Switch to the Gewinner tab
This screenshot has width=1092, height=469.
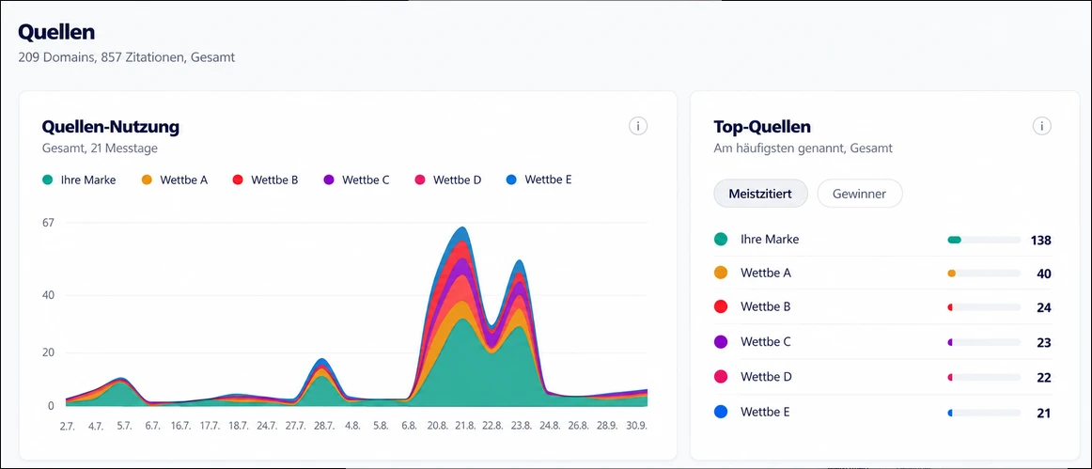coord(859,194)
